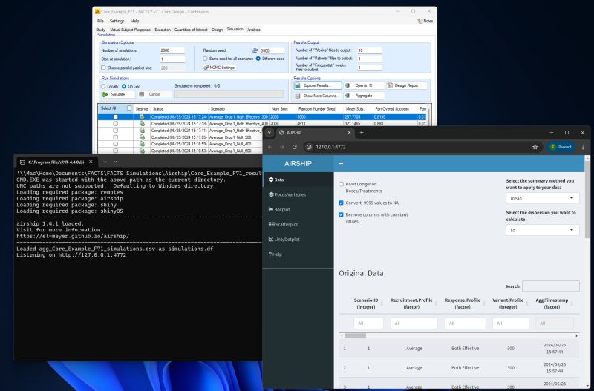Viewport: 594px width, 391px height.
Task: Click the FACTS application title bar icon
Action: click(98, 12)
